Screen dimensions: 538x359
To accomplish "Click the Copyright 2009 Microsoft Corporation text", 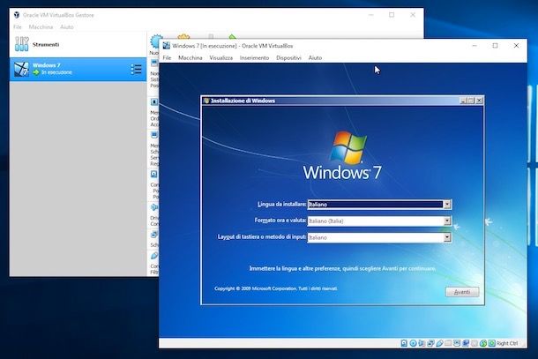I will 276,288.
